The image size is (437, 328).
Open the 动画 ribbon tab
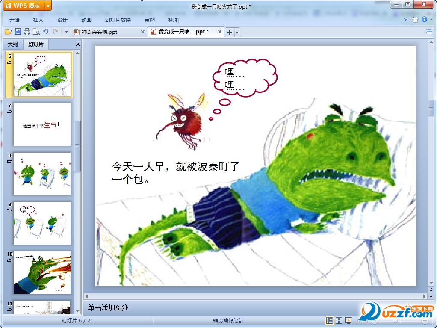[86, 20]
